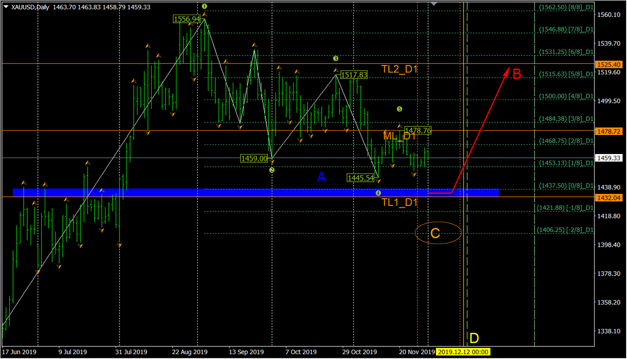Click the 7 Oct 2019 date label

301,352
